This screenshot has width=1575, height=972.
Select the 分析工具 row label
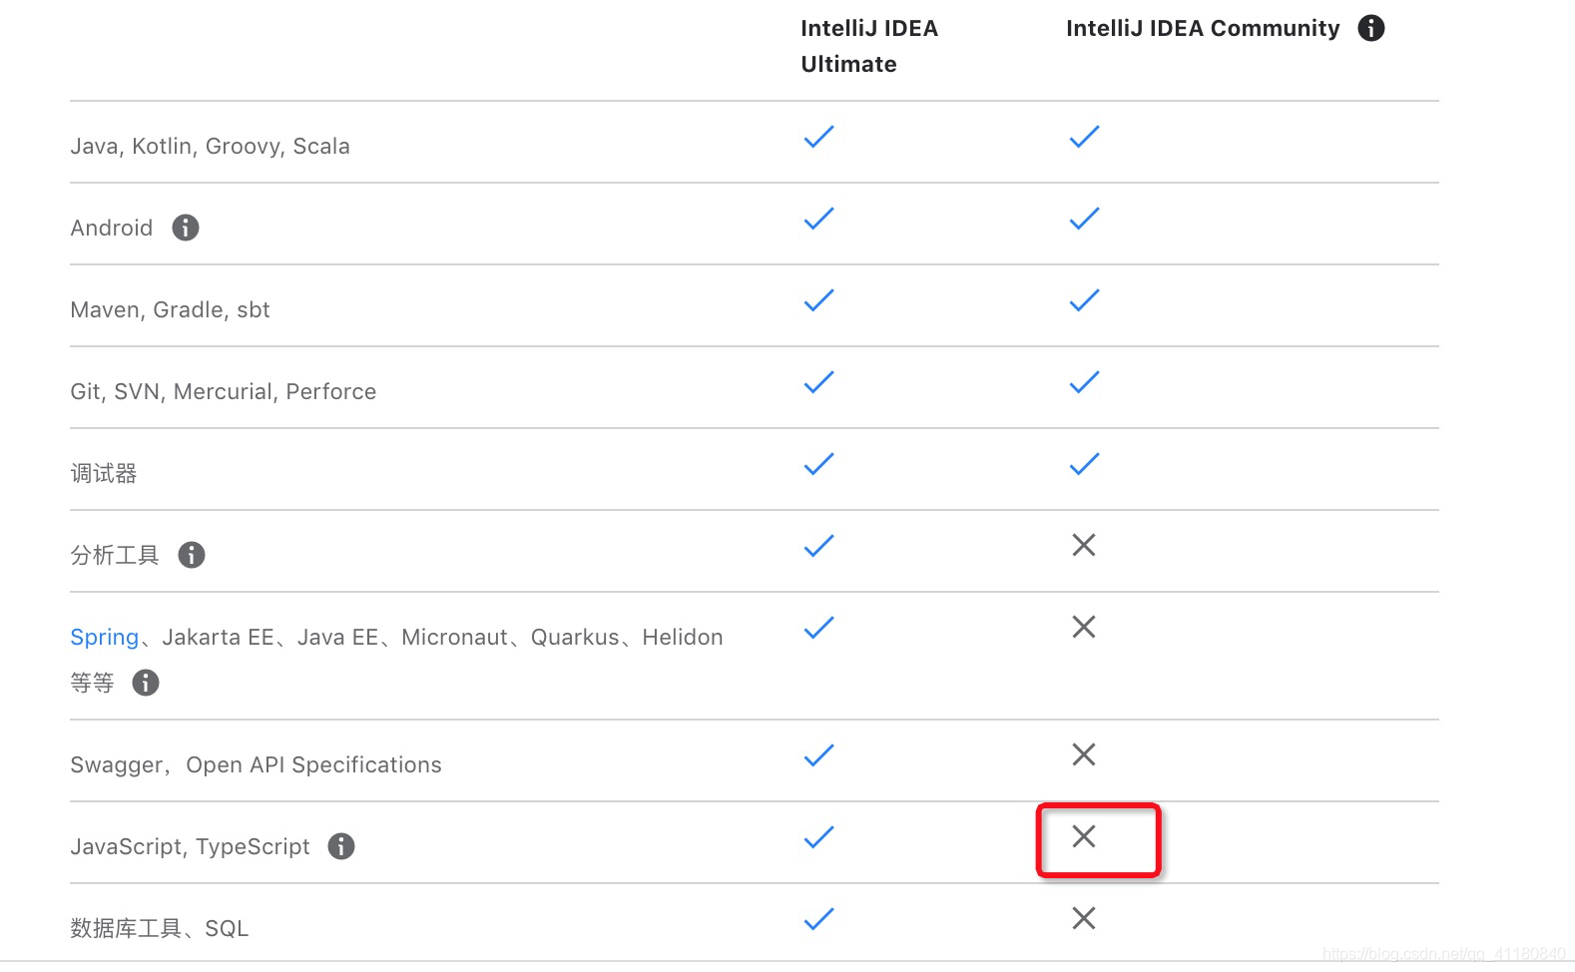pos(114,555)
